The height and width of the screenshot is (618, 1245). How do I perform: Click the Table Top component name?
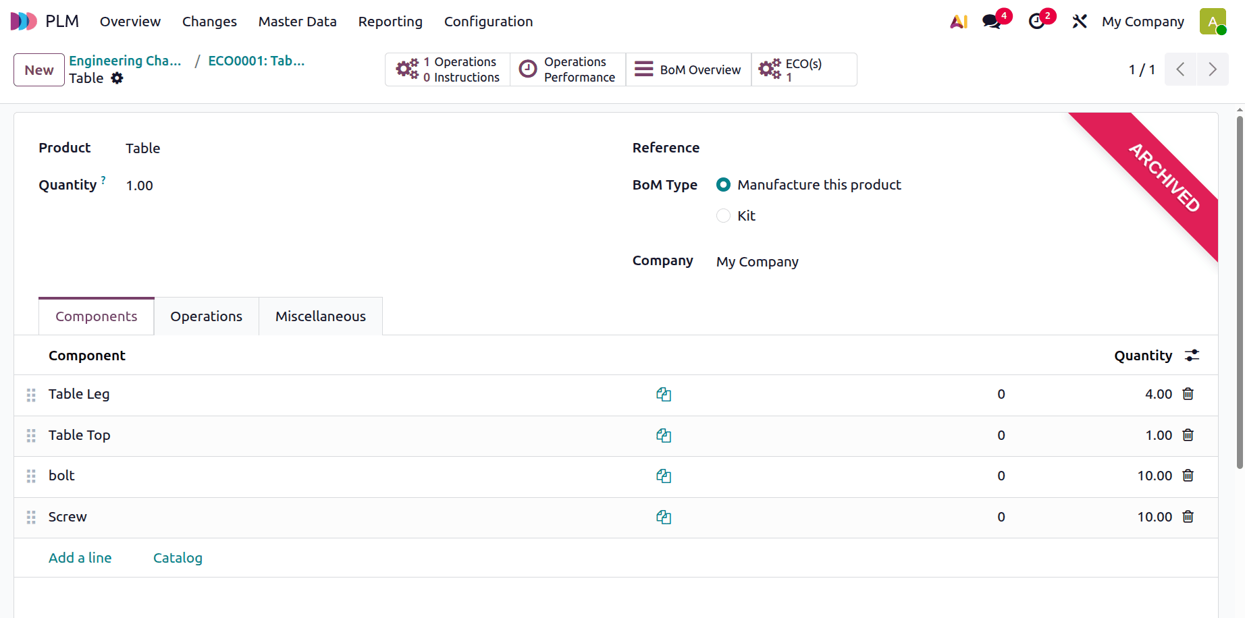point(80,435)
